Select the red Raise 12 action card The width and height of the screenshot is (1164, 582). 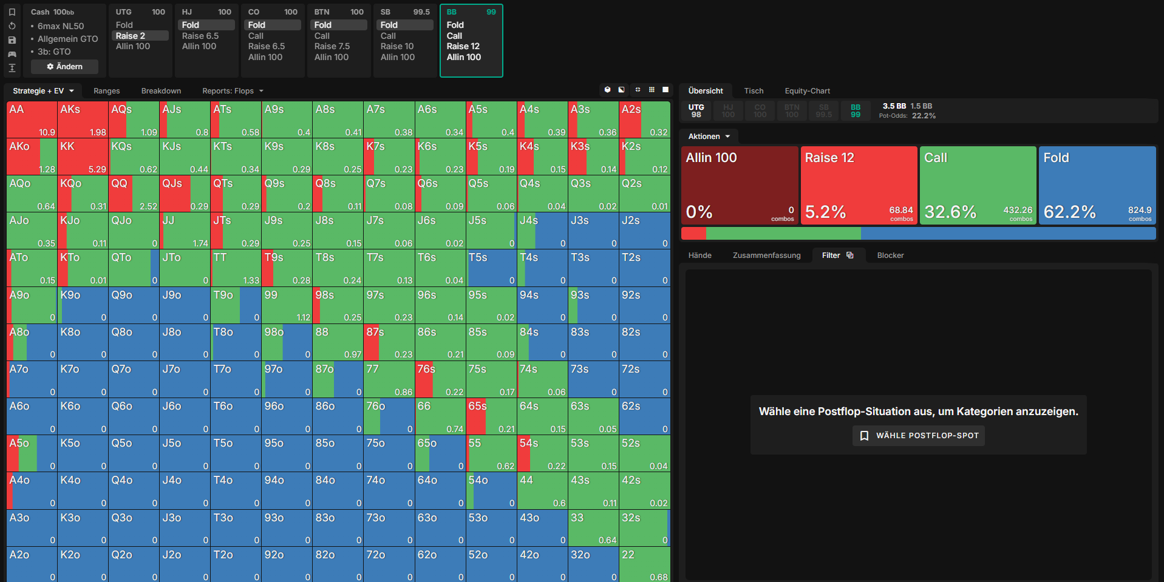859,186
